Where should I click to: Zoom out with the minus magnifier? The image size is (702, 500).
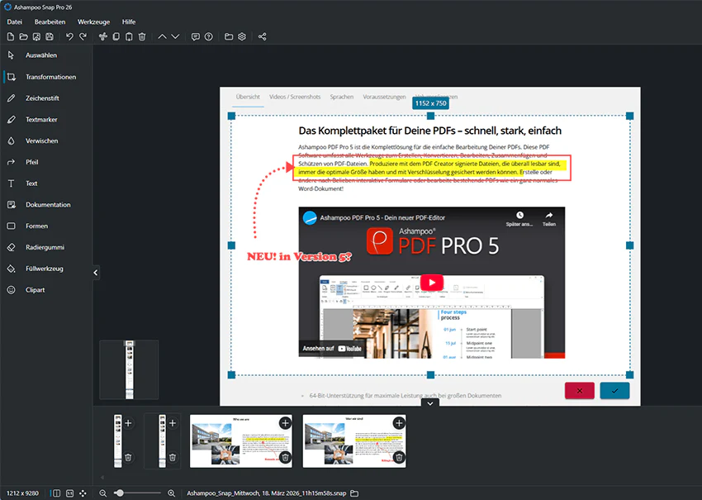pos(103,493)
